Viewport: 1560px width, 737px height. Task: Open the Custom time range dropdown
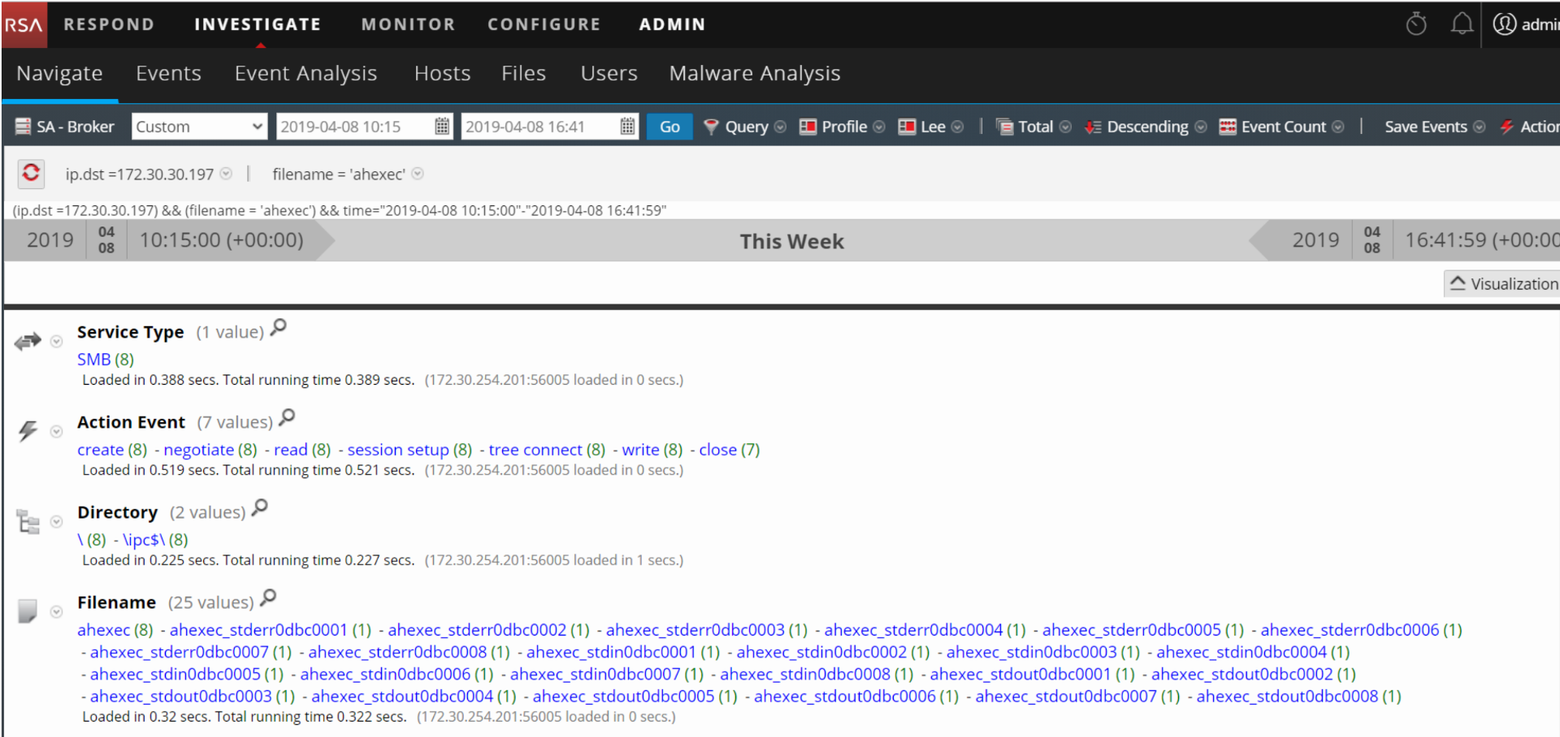(x=199, y=127)
